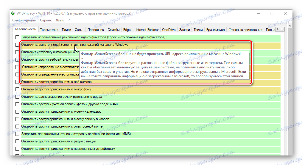Check 'Отключить доступ веб-сайтам' checkbox
The image size is (302, 165).
coord(17,60)
